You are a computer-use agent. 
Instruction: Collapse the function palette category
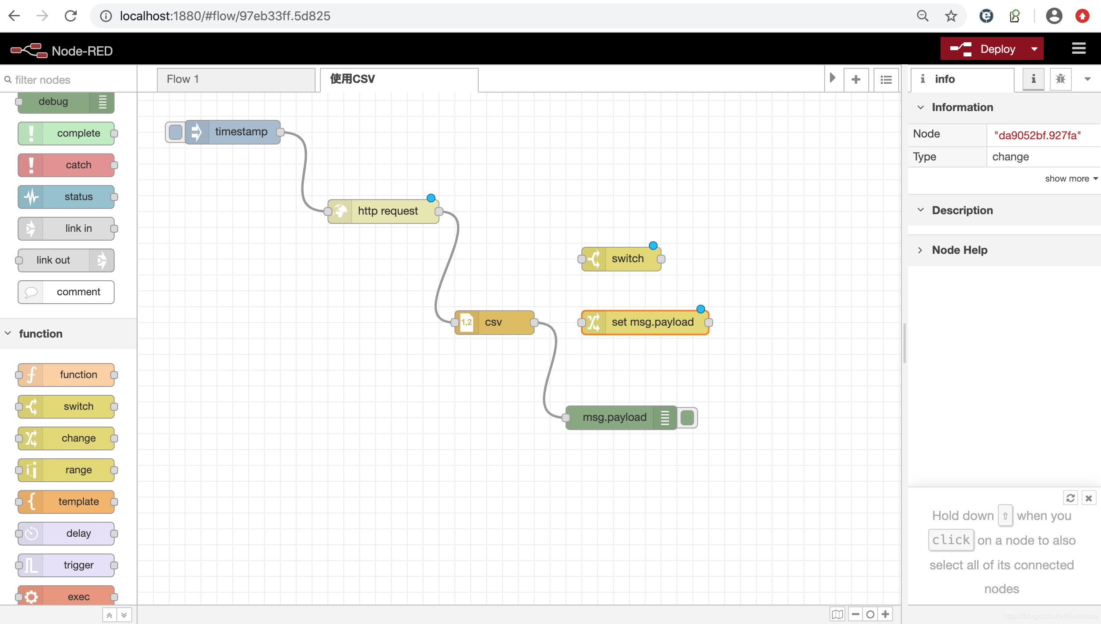coord(41,334)
